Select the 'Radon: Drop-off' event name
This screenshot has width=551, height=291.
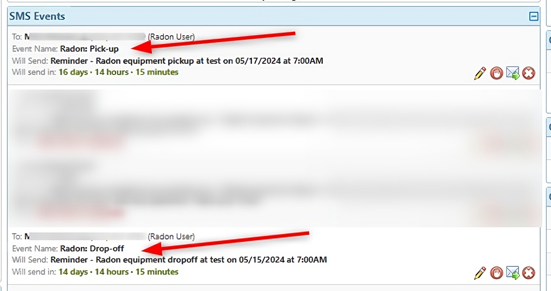tap(92, 249)
